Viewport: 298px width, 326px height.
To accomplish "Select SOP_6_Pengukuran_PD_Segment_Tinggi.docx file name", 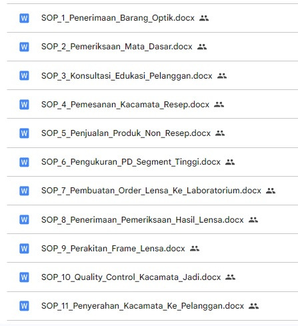I will click(131, 162).
